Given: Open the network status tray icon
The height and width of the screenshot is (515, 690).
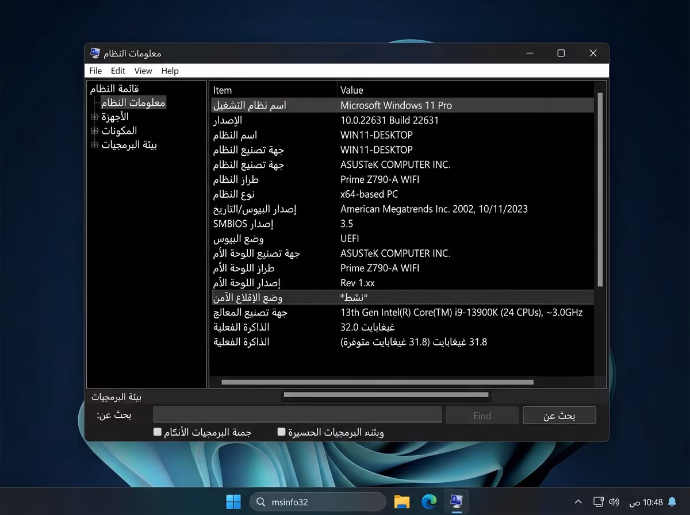Looking at the screenshot, I should [599, 502].
